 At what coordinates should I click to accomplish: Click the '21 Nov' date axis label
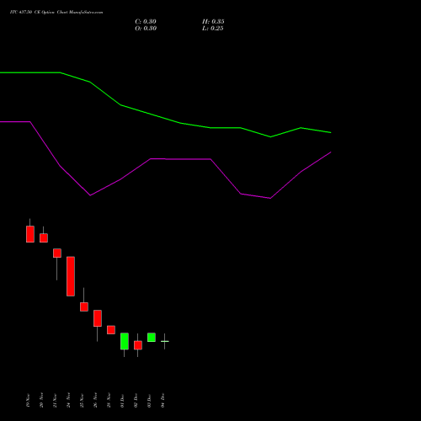55,400
